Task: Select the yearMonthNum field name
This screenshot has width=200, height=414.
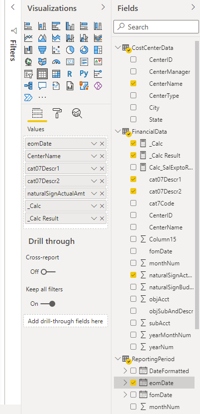Action: point(170,335)
